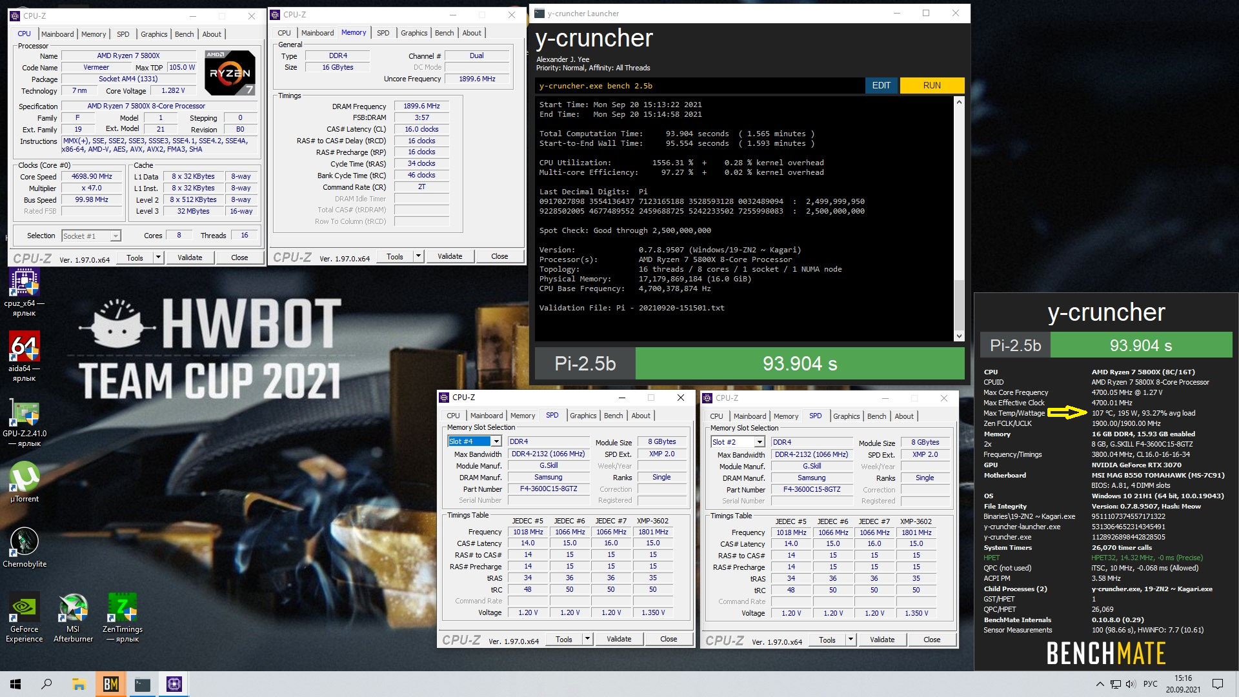1239x697 pixels.
Task: Click the BenchMate taskbar icon
Action: pyautogui.click(x=110, y=684)
